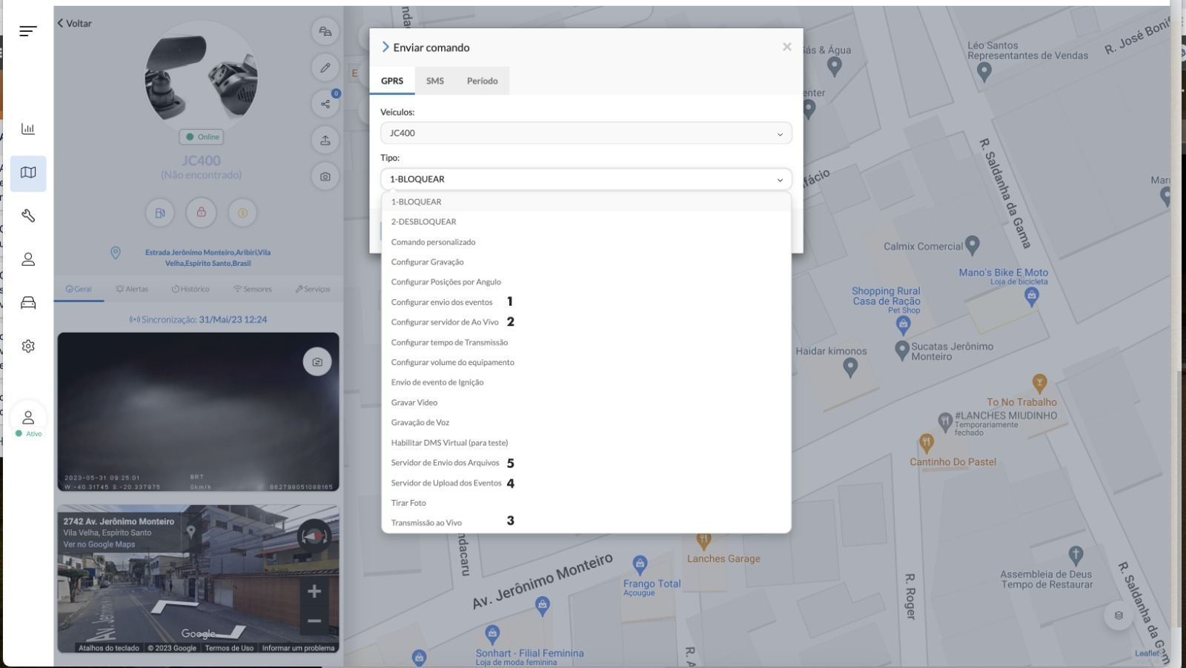Open the Geral tab
Screen dimensions: 1186x668
click(79, 289)
